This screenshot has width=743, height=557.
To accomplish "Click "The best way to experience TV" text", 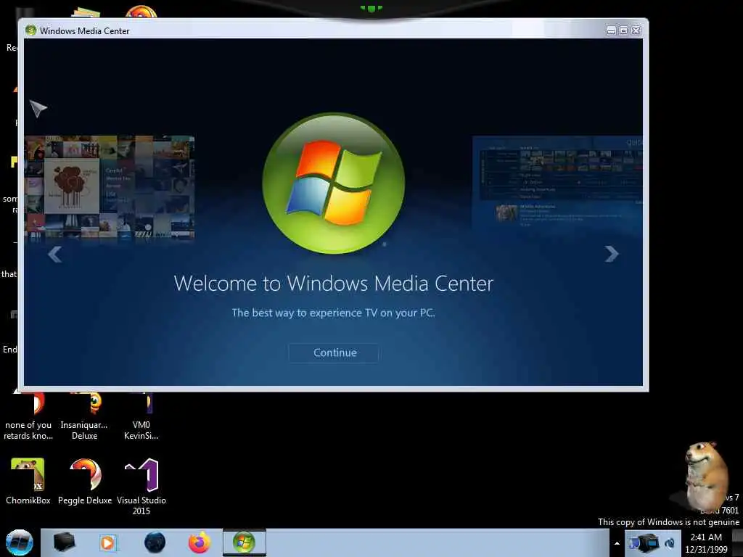I will (x=333, y=313).
